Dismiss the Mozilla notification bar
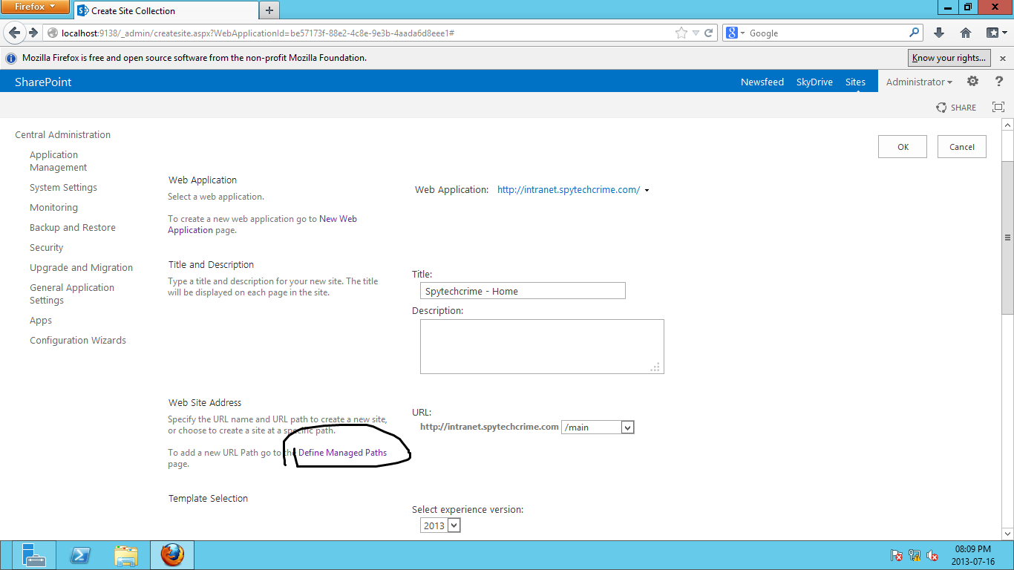Screen dimensions: 1014x570 1003,58
